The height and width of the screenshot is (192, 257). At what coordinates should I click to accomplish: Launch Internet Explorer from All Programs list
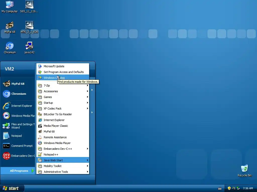(62, 120)
